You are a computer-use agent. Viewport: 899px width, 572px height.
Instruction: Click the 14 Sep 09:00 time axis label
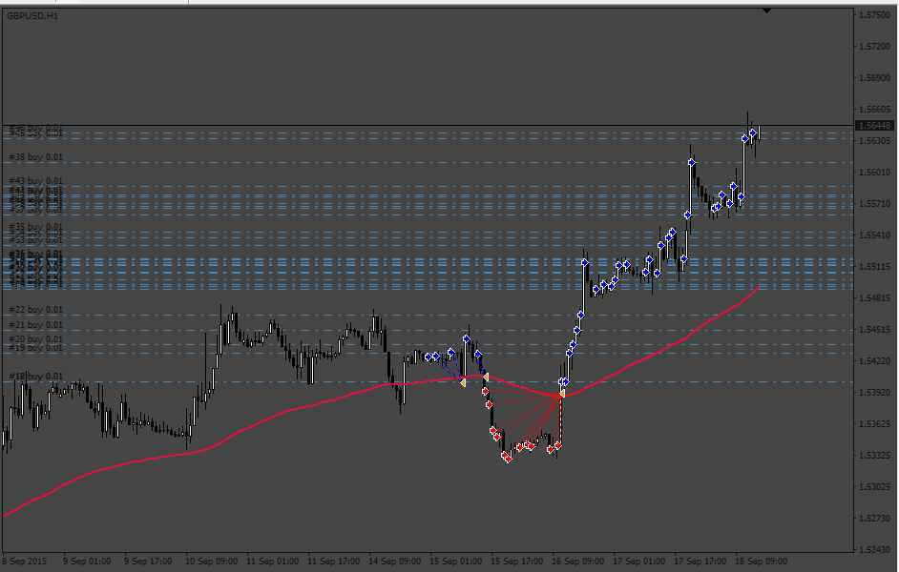(x=394, y=562)
